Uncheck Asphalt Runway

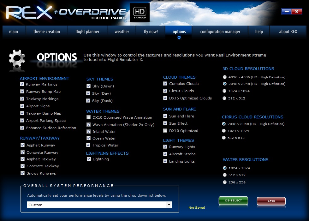[x=22, y=145]
